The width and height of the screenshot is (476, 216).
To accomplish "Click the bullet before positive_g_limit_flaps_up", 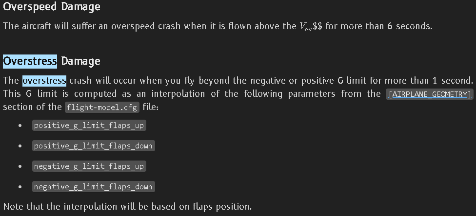I will (20, 126).
